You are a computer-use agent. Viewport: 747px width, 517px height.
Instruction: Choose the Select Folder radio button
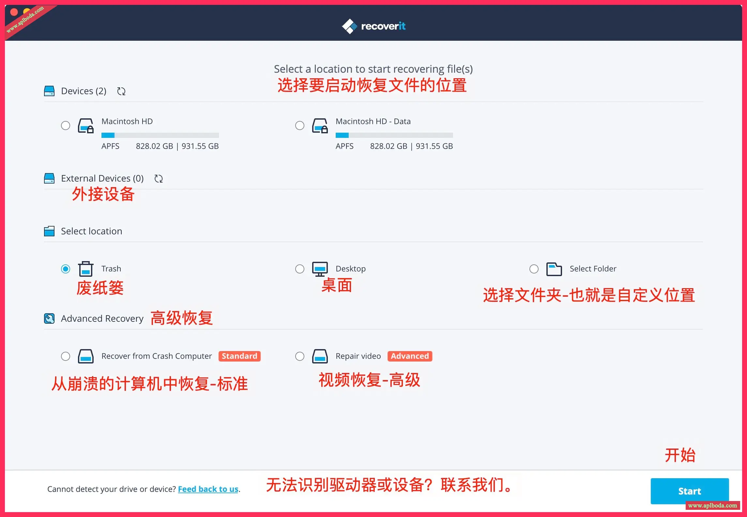[x=534, y=269]
